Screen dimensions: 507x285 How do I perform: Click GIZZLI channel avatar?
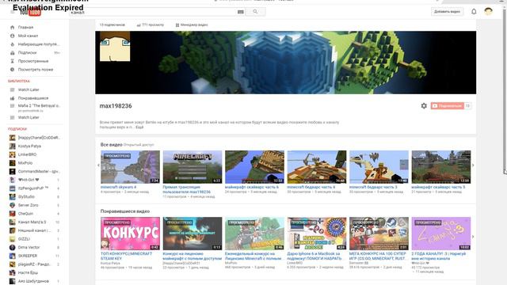pos(13,239)
